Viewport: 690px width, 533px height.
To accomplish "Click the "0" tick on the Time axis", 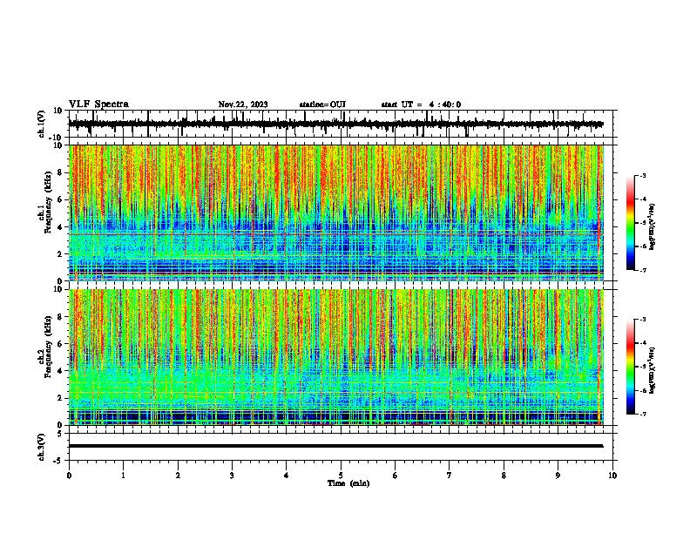I will tap(69, 476).
